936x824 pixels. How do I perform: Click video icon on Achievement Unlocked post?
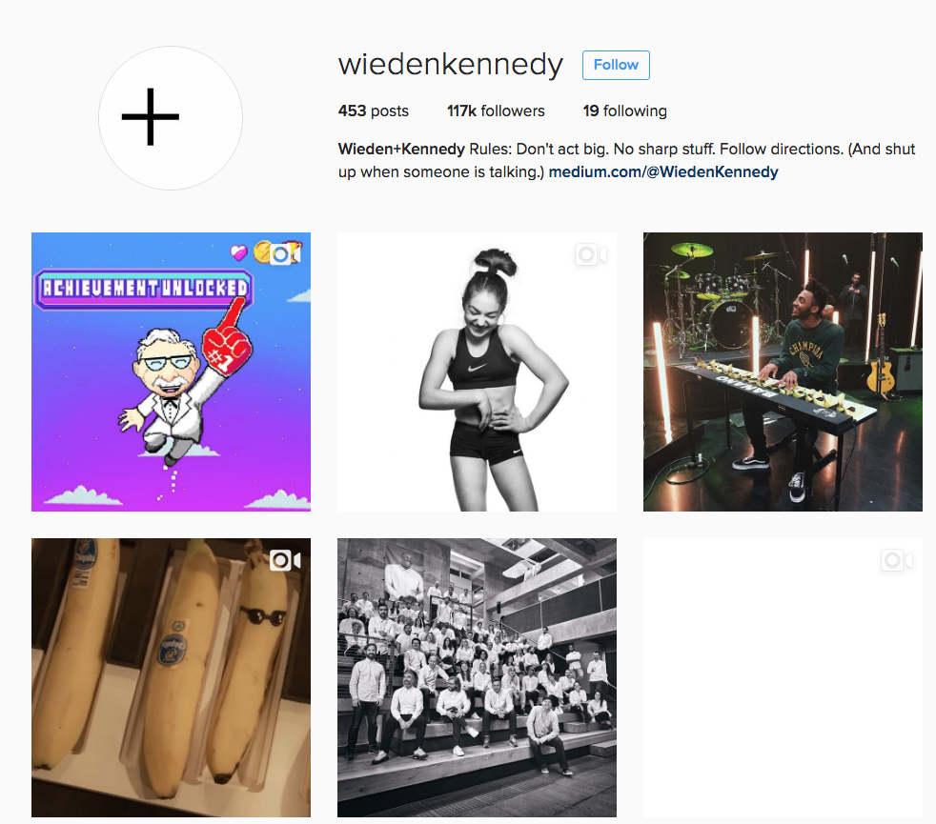pos(286,254)
